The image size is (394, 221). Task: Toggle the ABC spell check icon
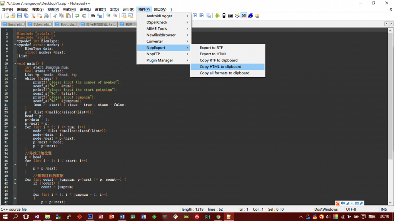pos(244,16)
